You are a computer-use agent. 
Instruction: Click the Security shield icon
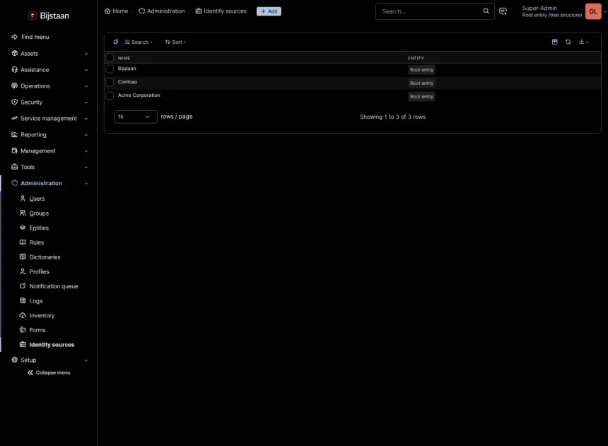tap(14, 102)
